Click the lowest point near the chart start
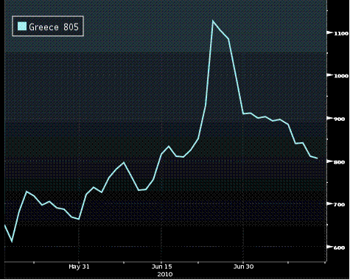Image resolution: width=350 pixels, height=280 pixels. pos(12,242)
